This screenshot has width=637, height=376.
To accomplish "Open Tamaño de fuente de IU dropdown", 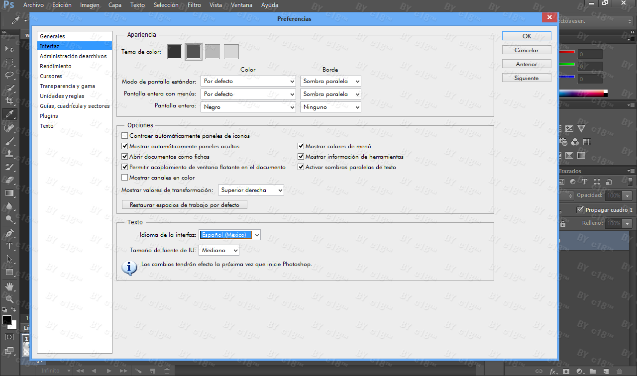I will [218, 250].
